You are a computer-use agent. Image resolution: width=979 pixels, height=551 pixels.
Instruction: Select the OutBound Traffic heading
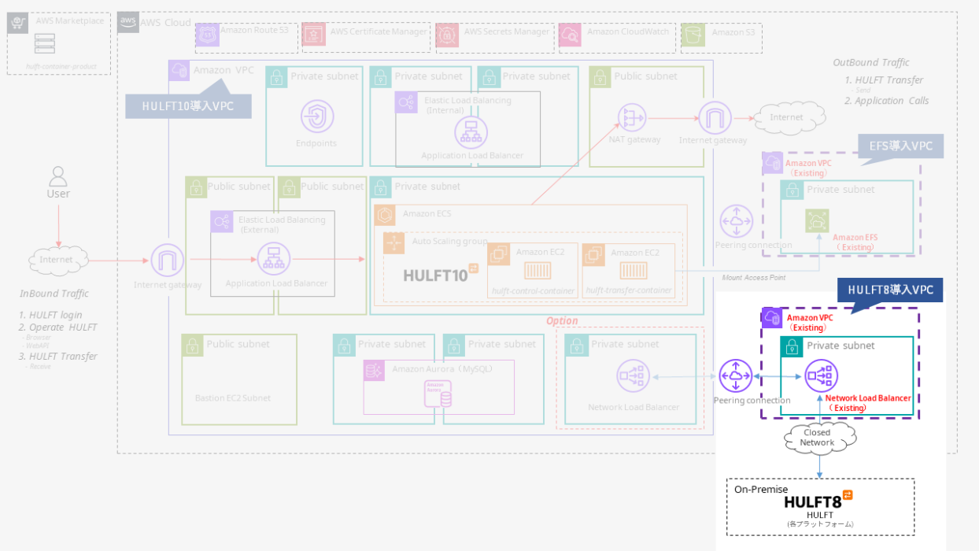coord(871,62)
